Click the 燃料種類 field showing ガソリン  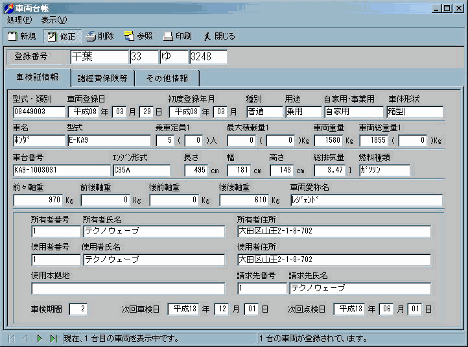tap(384, 171)
